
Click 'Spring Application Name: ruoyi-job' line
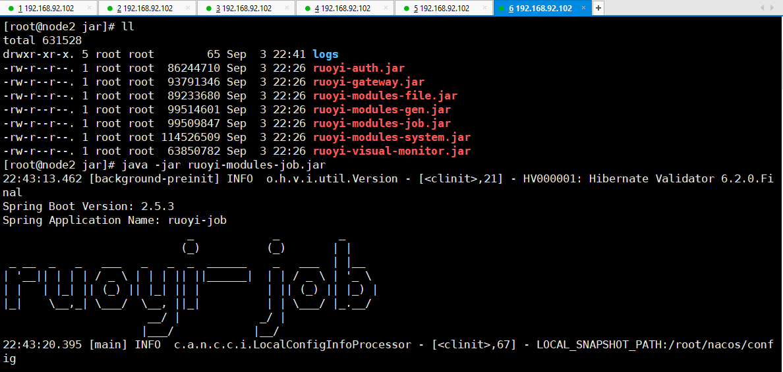point(115,220)
